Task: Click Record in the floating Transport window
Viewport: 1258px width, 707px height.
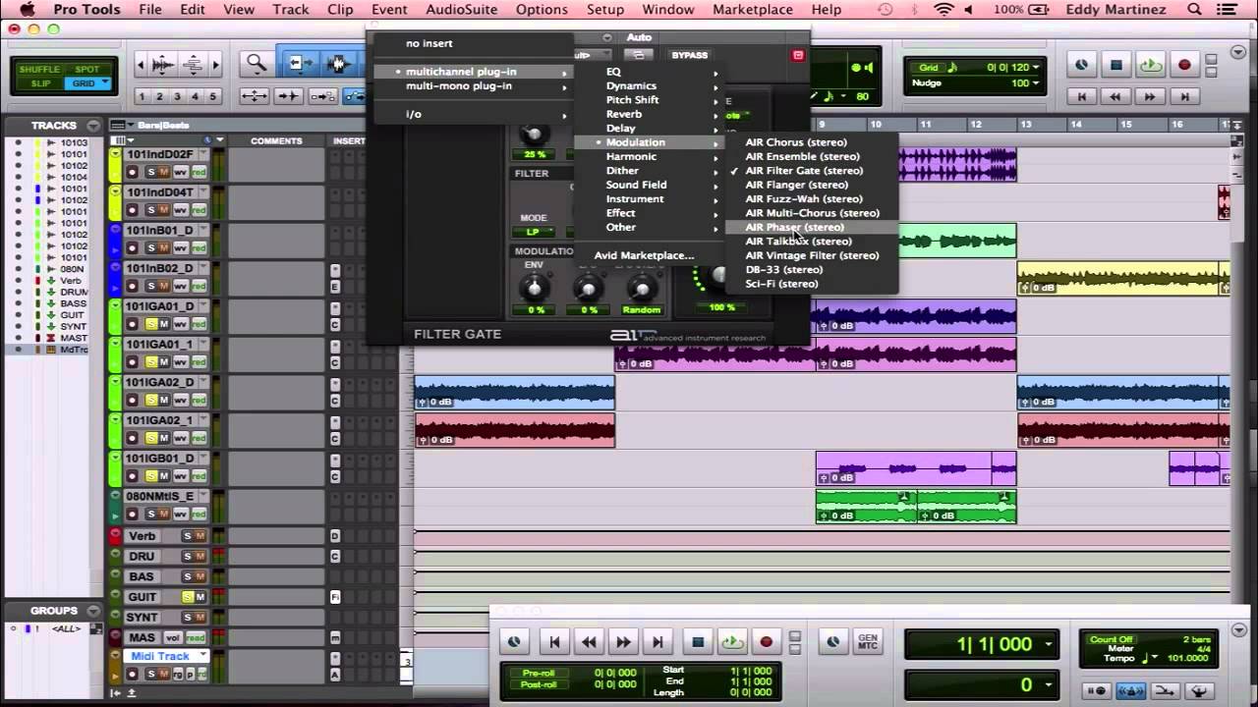Action: (767, 642)
